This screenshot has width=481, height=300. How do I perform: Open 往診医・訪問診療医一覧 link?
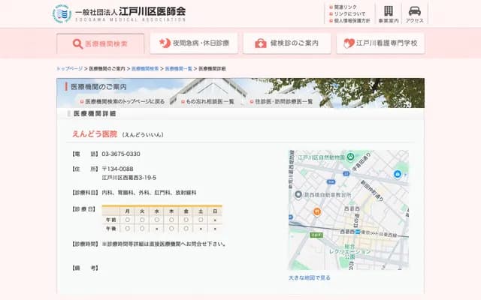pyautogui.click(x=283, y=101)
